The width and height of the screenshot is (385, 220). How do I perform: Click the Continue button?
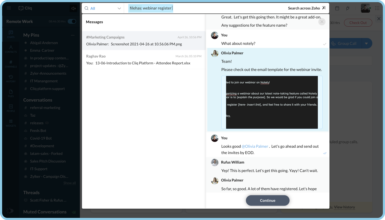[x=268, y=200]
